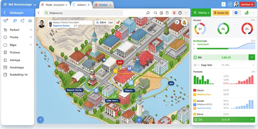Screen dimensions: 258x129
Task: Click the blue X marker at the map's bottom
Action: point(139,120)
